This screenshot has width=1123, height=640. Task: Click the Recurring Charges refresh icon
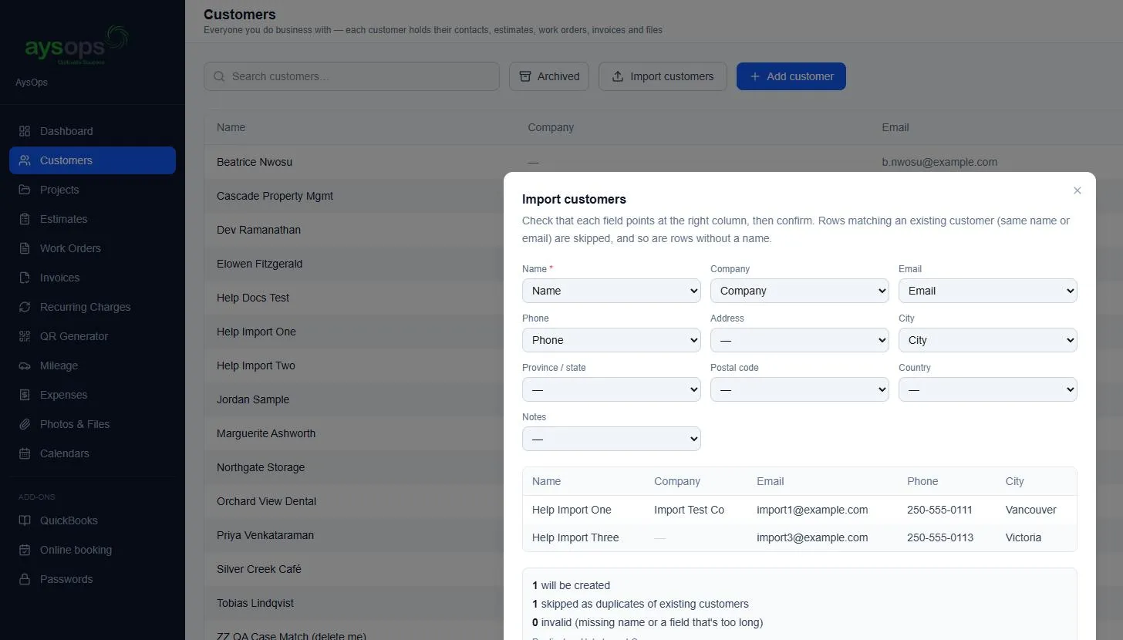25,307
